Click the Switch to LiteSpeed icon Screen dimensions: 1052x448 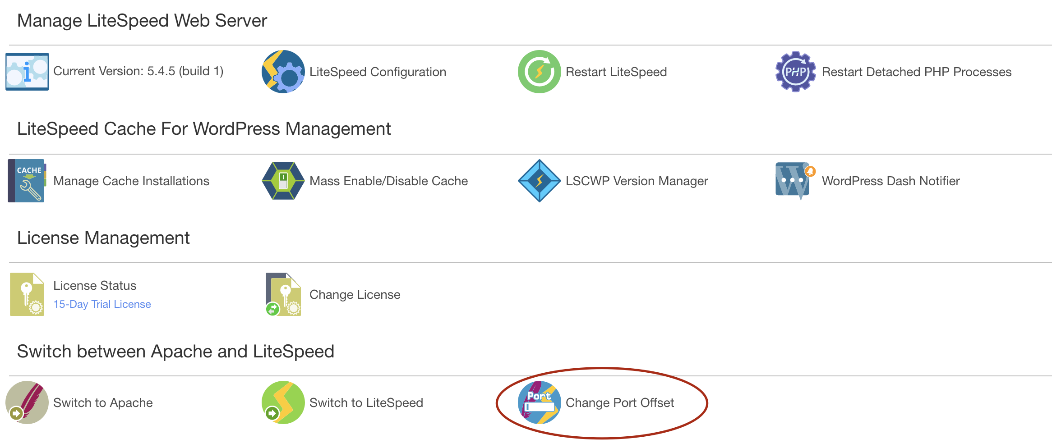[x=283, y=402]
